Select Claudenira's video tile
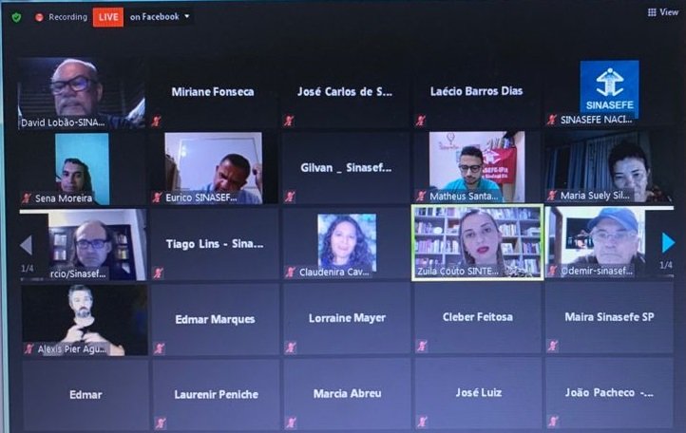 pyautogui.click(x=347, y=242)
